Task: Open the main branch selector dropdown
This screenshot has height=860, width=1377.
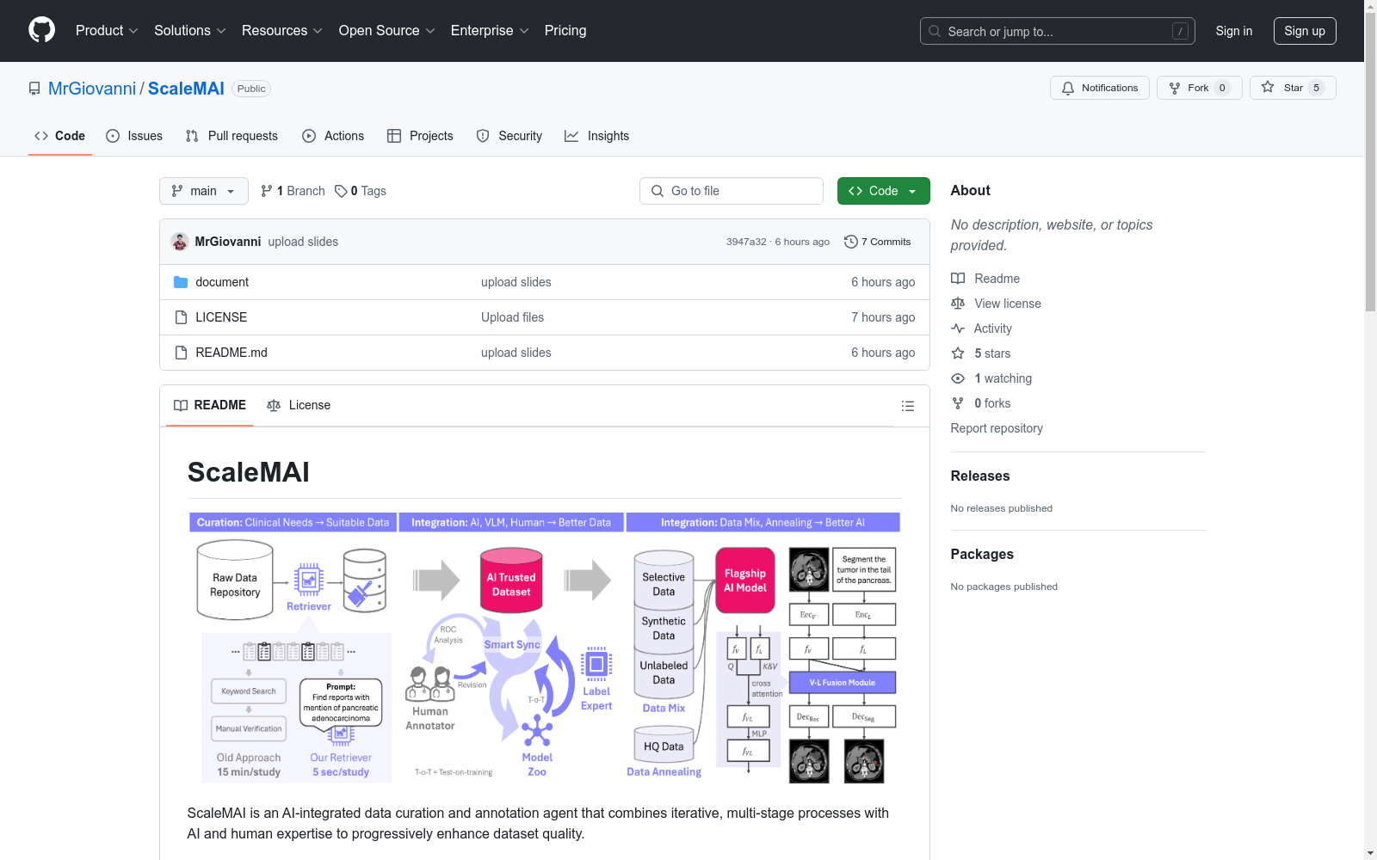Action: click(x=204, y=191)
